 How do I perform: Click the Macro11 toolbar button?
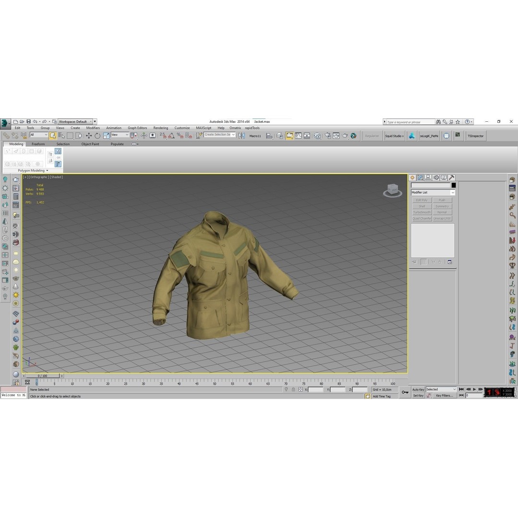point(255,136)
